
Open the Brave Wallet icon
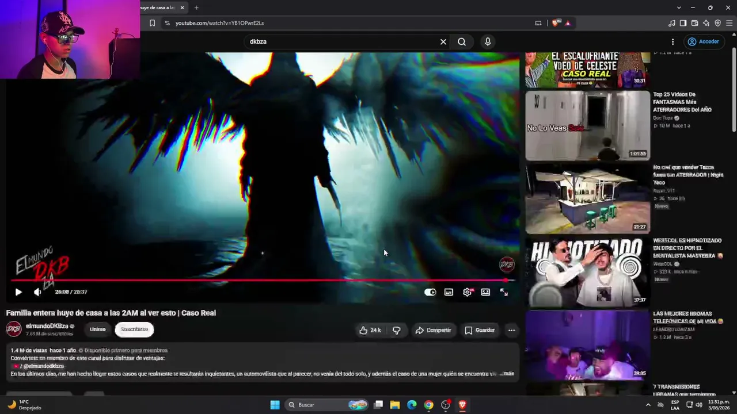click(694, 23)
